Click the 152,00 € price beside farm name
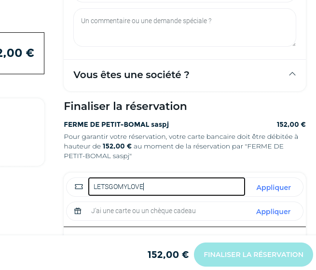Screen dimensions: 316x270 point(291,124)
